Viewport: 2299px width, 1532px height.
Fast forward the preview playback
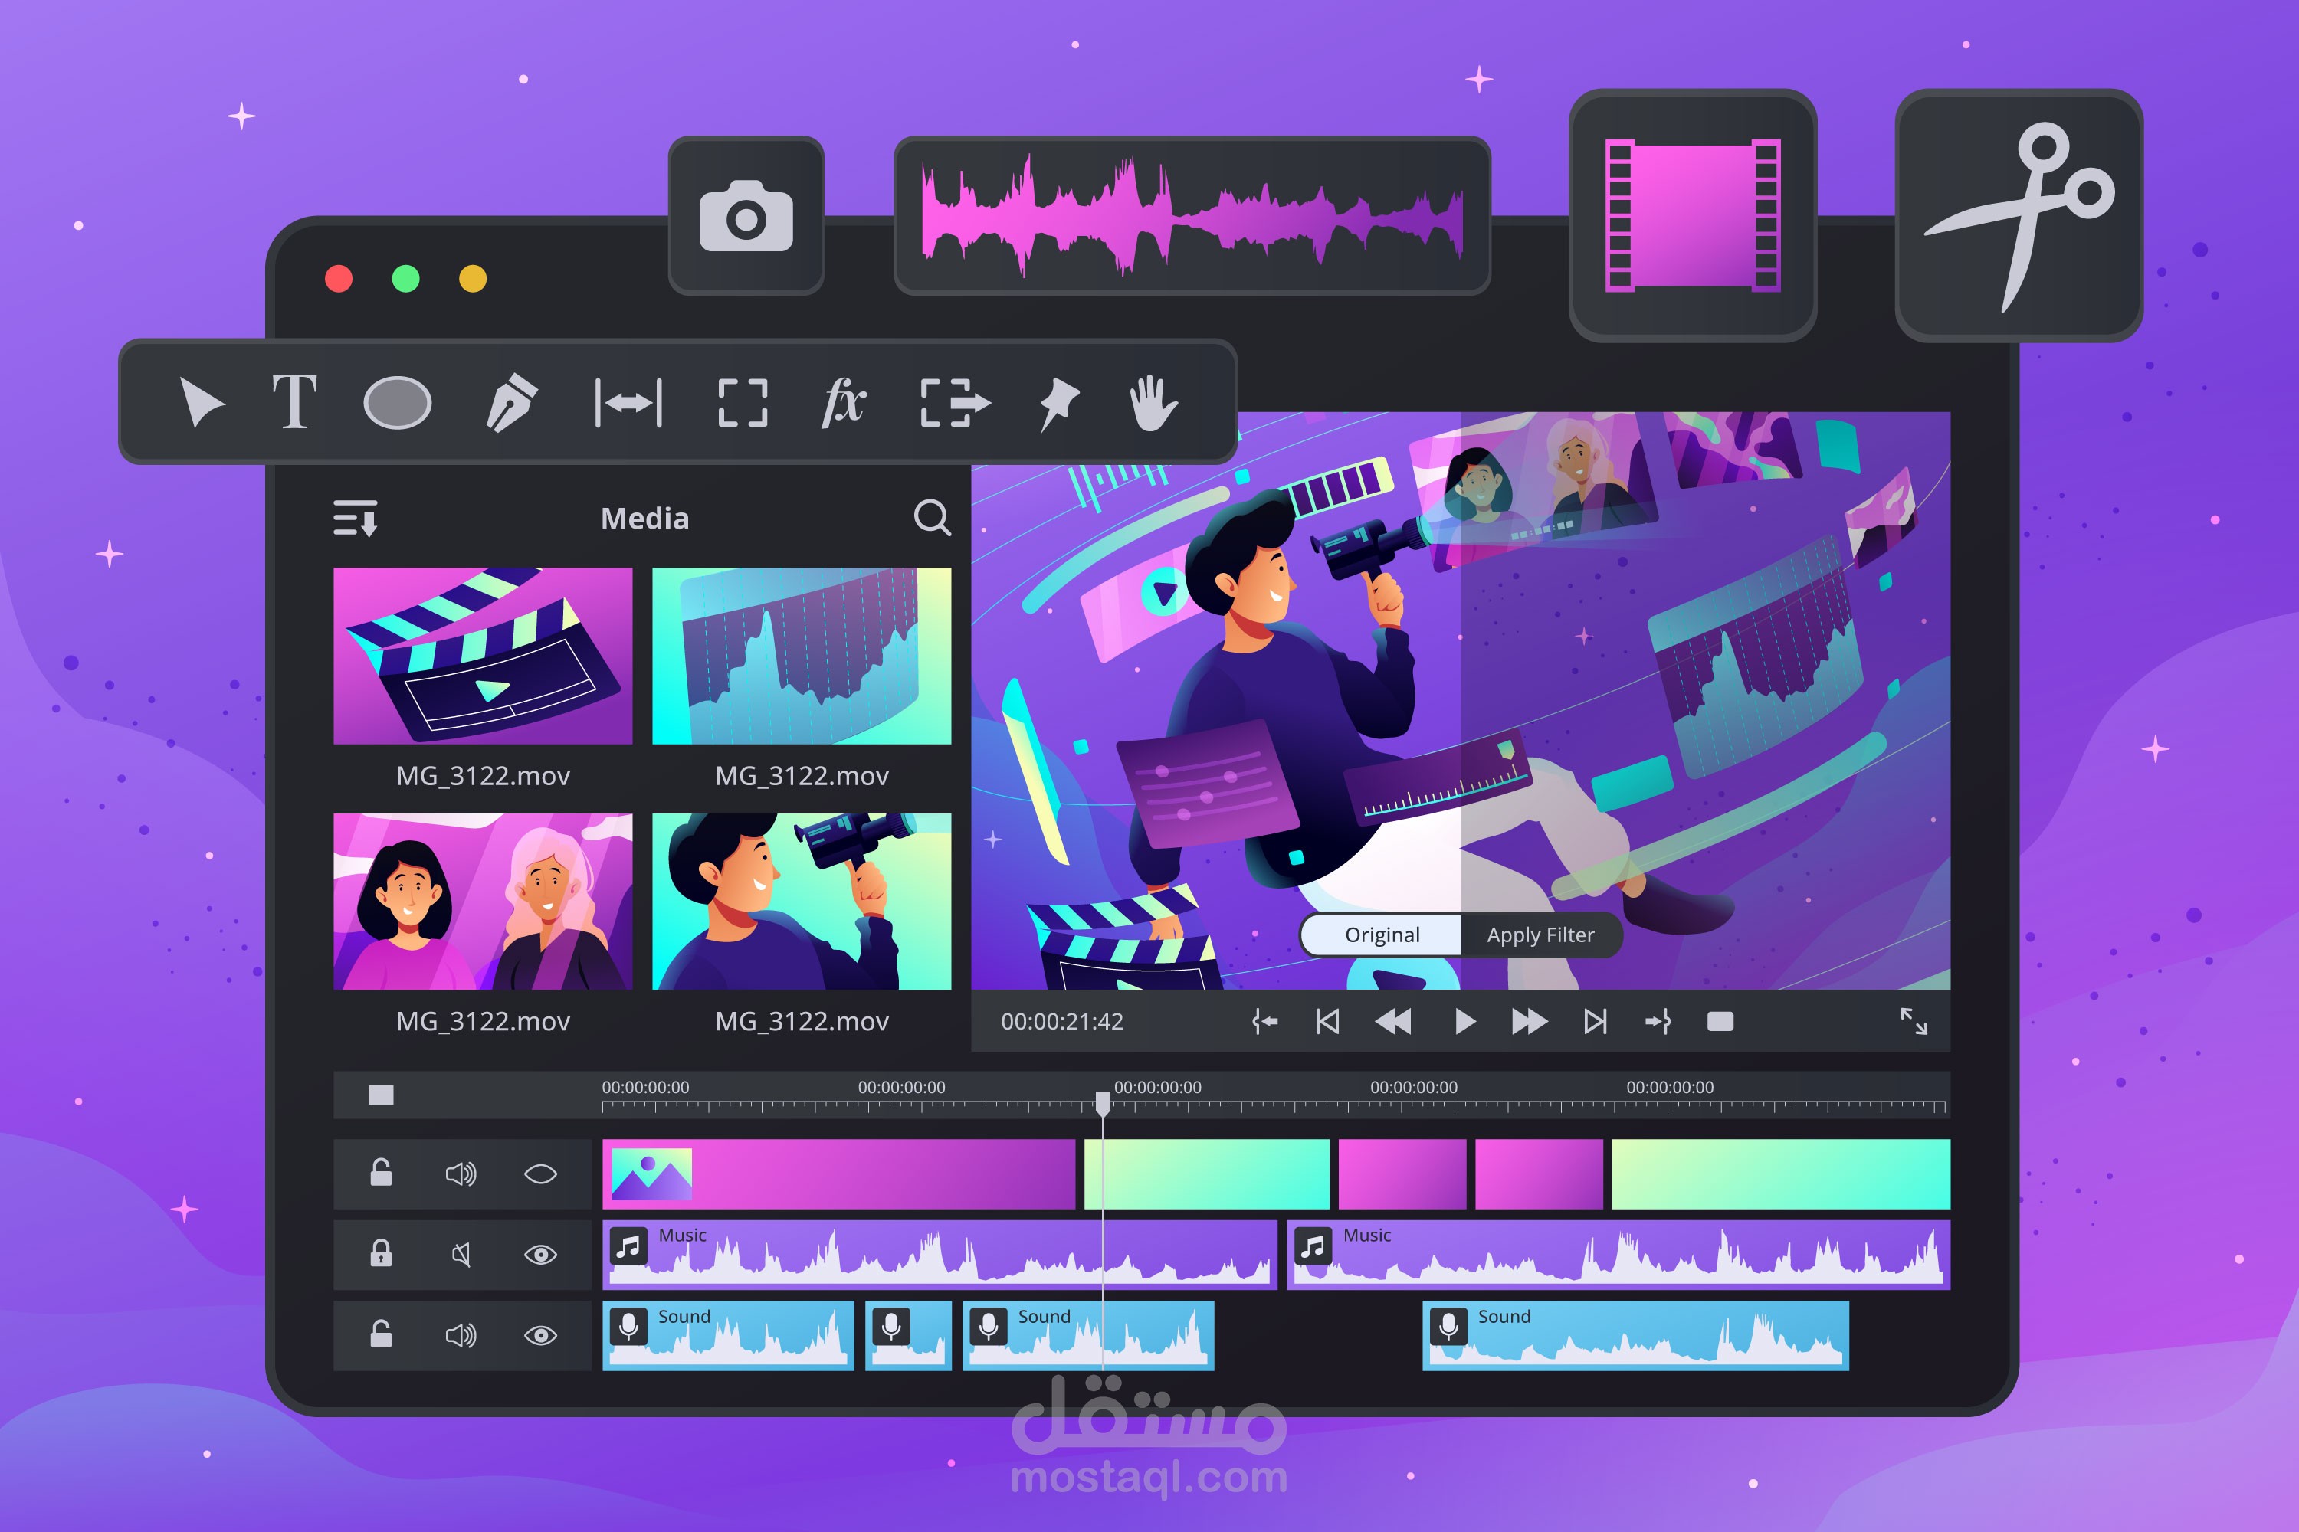[x=1530, y=1022]
